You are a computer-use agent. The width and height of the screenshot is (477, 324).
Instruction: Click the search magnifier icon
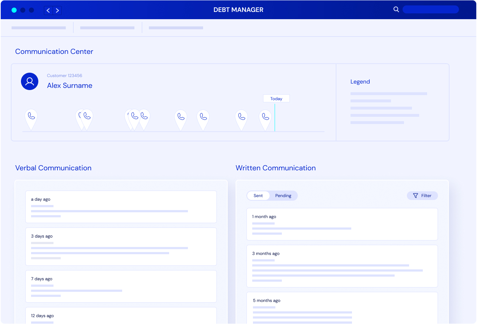pos(396,10)
